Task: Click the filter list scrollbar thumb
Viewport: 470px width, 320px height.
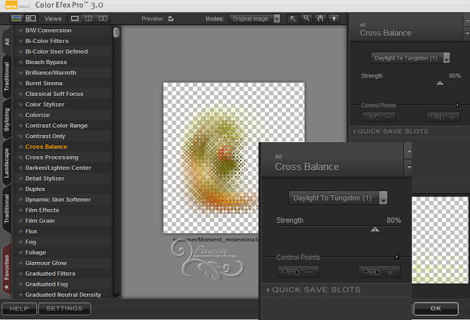Action: [x=116, y=32]
